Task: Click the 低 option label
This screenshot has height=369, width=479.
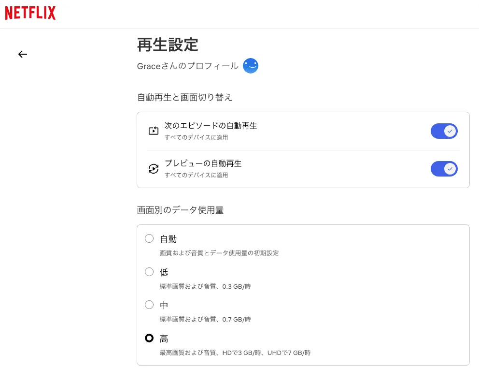Action: [164, 272]
